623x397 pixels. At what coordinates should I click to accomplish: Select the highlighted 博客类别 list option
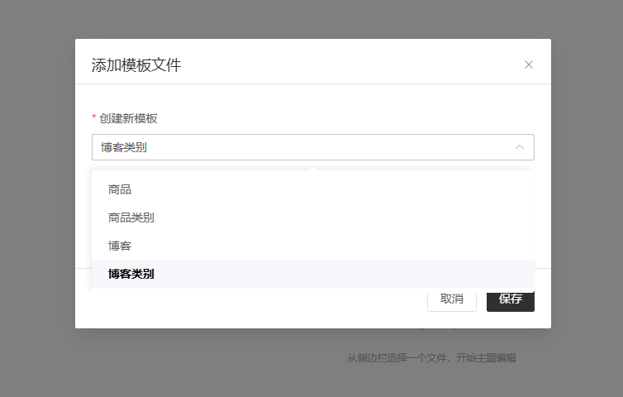(131, 274)
